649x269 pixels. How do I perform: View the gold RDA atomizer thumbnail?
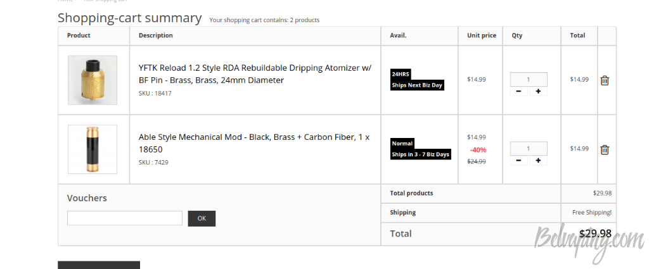tap(93, 80)
